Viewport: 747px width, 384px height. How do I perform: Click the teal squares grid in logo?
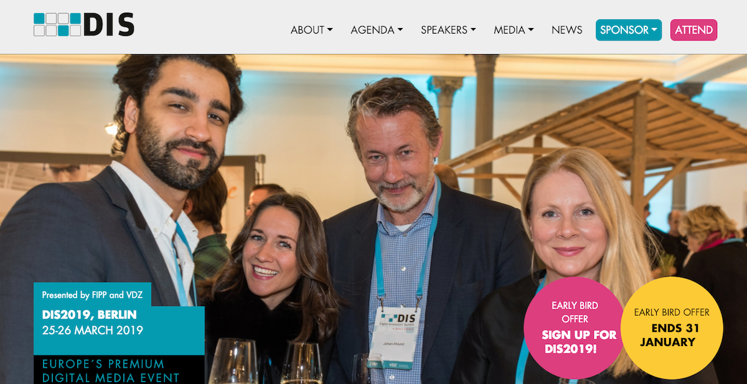point(57,25)
